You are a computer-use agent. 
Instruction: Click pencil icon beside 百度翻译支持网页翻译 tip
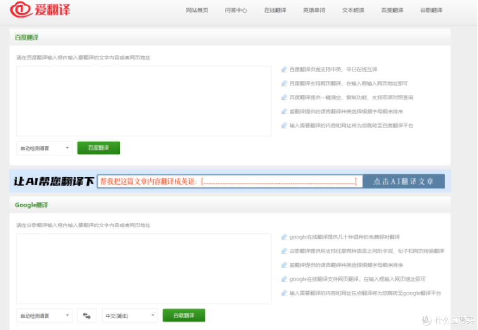(x=284, y=83)
